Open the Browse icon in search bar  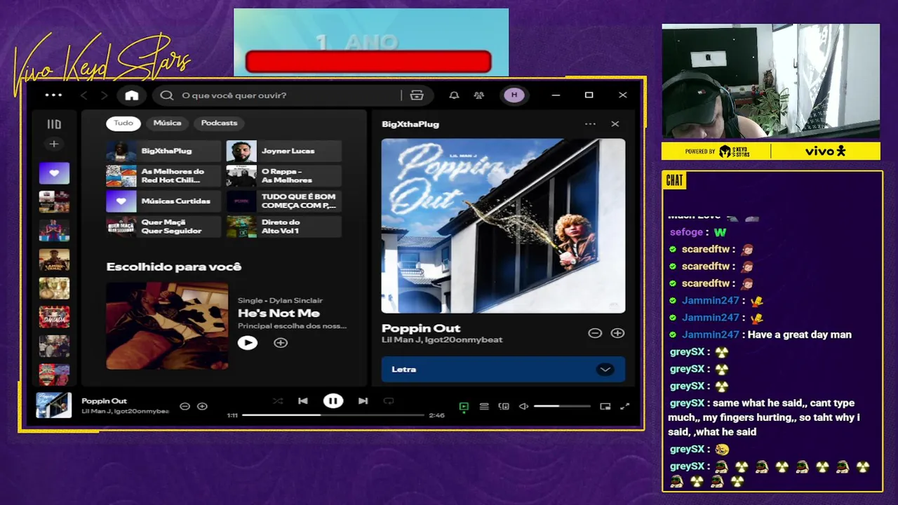[x=417, y=95]
